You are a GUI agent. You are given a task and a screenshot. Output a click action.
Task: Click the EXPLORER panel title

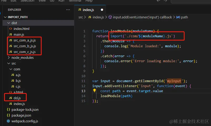tap(14, 10)
